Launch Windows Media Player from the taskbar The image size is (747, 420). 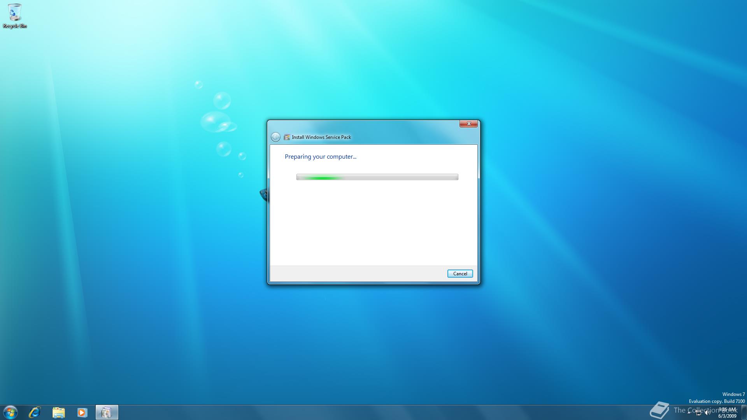(x=82, y=412)
